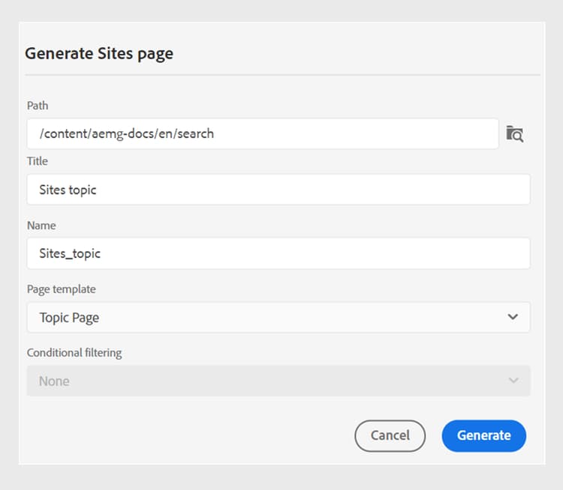Click the Name field containing Sites_topic
Image resolution: width=563 pixels, height=490 pixels.
click(278, 253)
